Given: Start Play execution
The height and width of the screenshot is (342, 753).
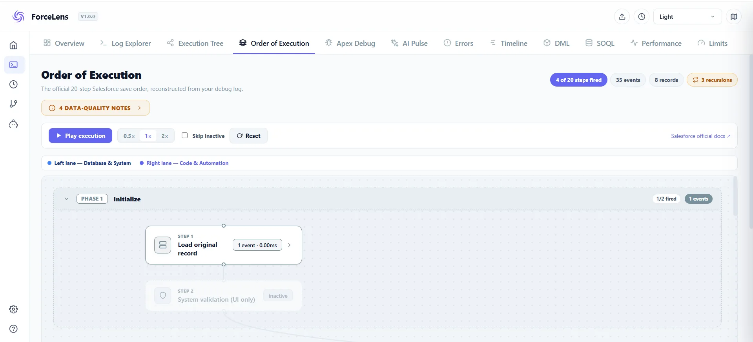Looking at the screenshot, I should click(80, 136).
